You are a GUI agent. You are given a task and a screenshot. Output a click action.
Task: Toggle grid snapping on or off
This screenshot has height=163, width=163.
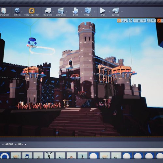coord(139,21)
